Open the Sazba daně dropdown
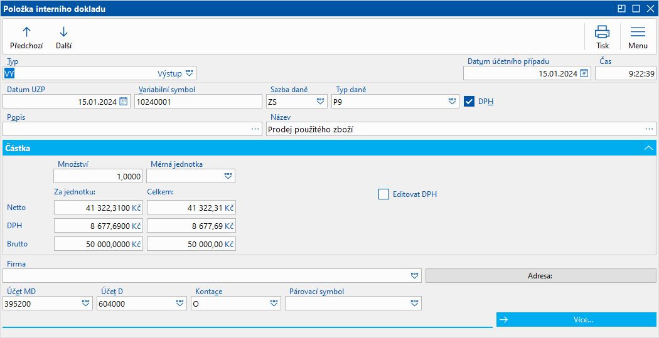Viewport: 659px width, 338px height. click(321, 101)
